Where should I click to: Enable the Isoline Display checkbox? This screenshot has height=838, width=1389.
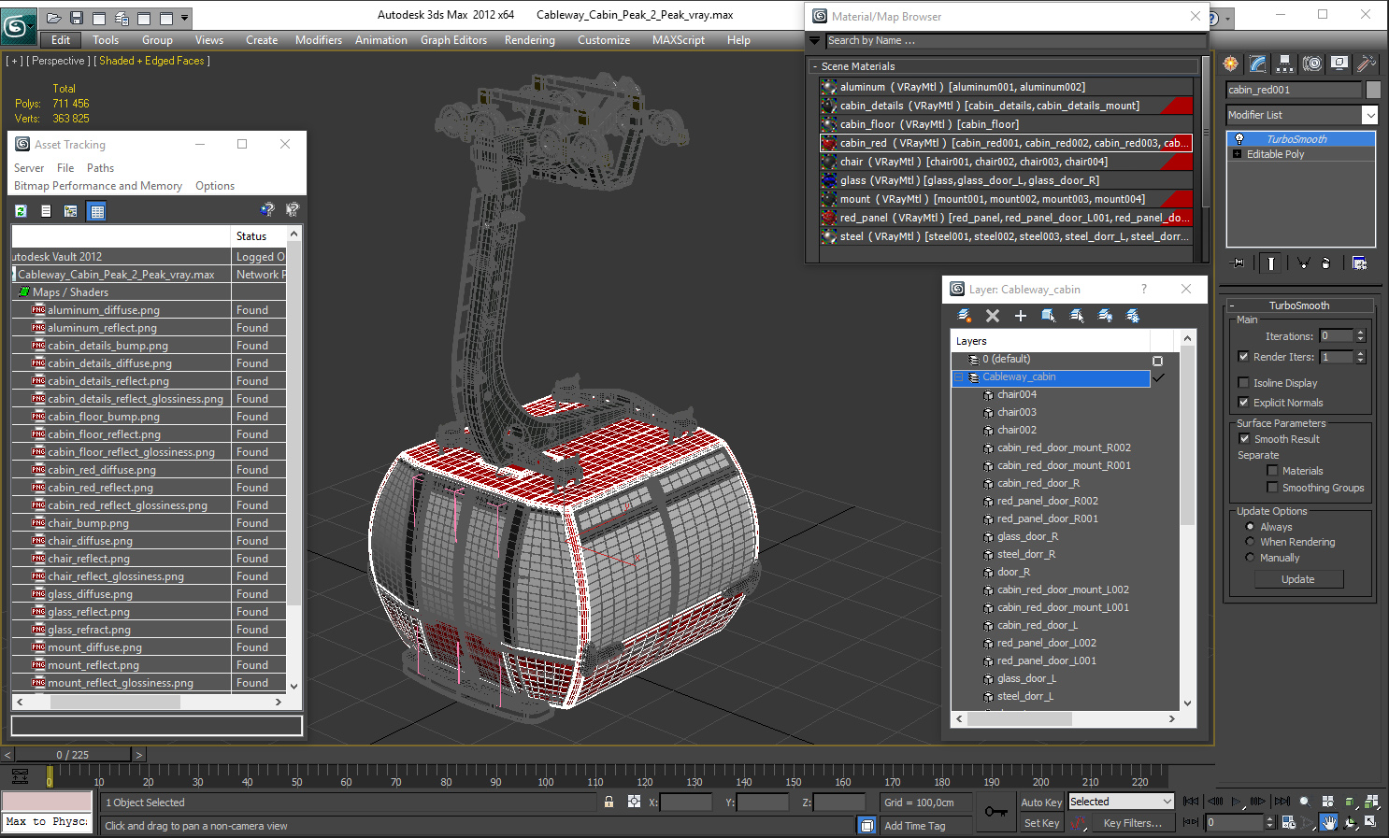point(1243,382)
